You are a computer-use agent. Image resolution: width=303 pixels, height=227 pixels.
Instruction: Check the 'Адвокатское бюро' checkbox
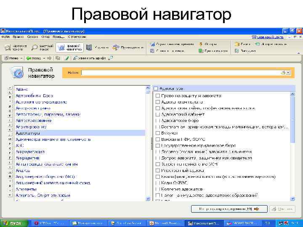coord(158,121)
